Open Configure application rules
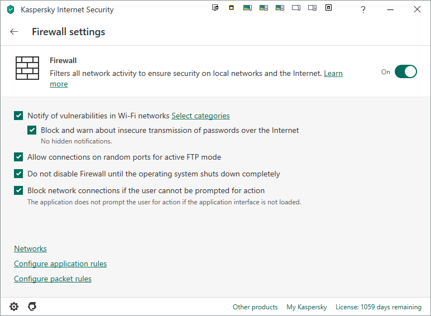 60,264
